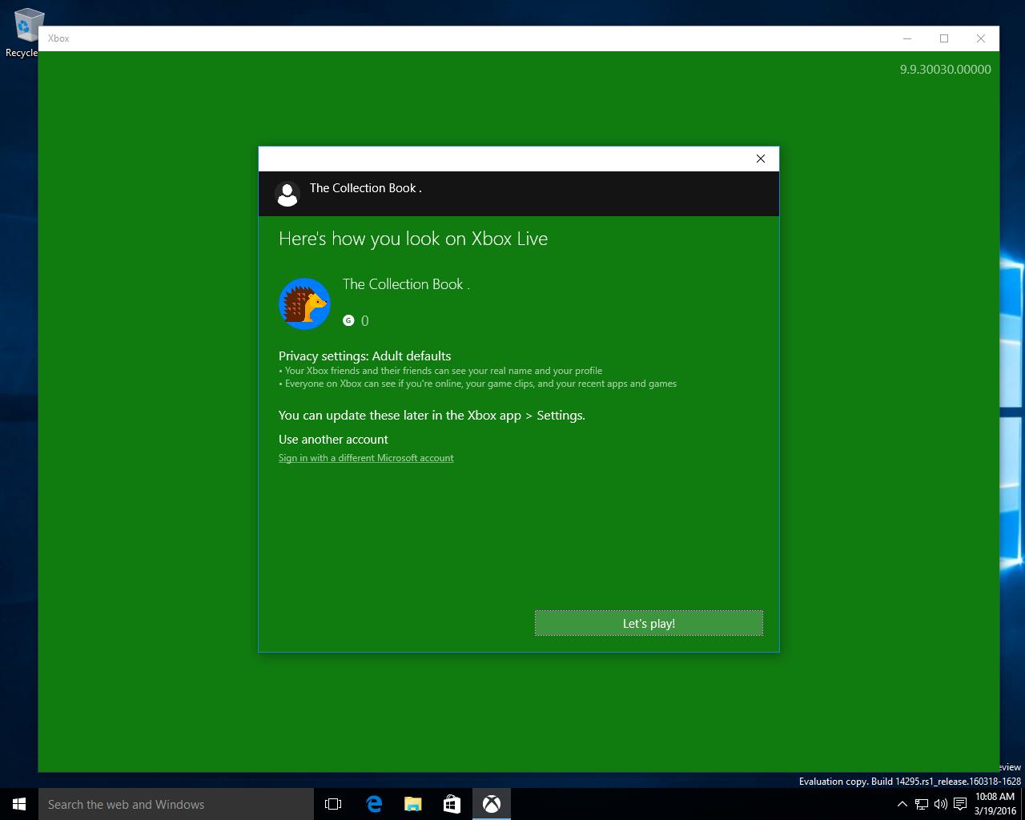Click the Xbox app taskbar icon
1025x820 pixels.
click(491, 804)
